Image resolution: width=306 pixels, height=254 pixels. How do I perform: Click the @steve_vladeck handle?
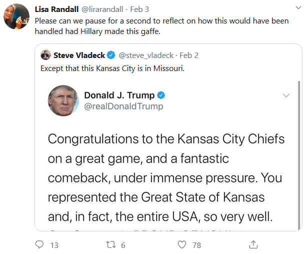(x=146, y=55)
